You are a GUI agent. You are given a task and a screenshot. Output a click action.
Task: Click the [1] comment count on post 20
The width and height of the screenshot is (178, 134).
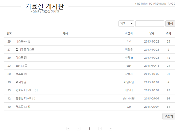[26, 74]
